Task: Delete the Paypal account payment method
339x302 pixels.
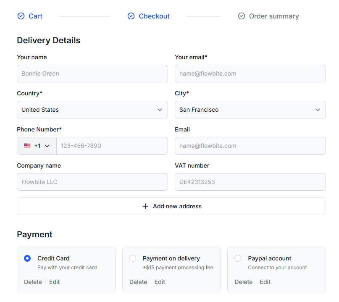Action: coord(244,282)
